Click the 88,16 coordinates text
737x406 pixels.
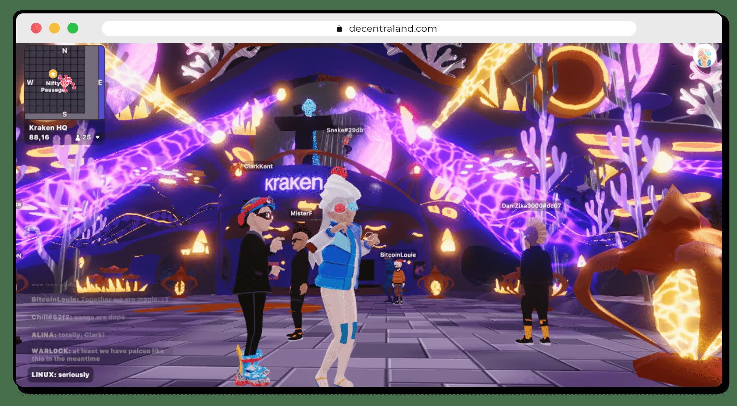(39, 137)
